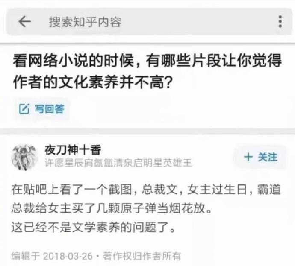Click the title line 作者的文化素养并不高
Screen dimensions: 295x266
(93, 83)
